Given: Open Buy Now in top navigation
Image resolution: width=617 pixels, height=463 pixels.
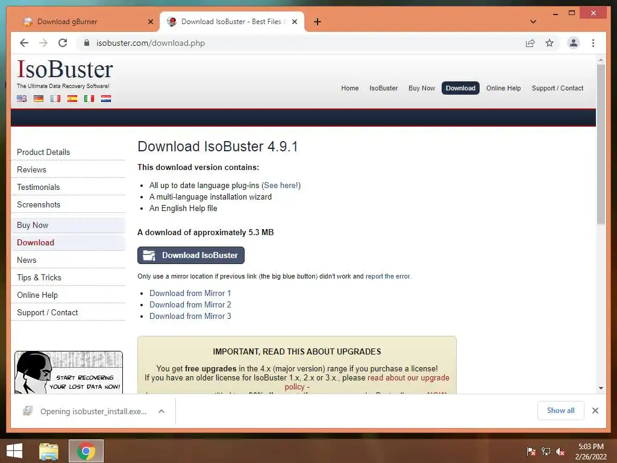Looking at the screenshot, I should (x=422, y=88).
